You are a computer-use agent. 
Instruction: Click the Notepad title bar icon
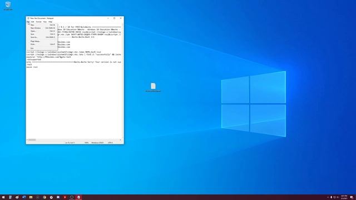(x=28, y=18)
